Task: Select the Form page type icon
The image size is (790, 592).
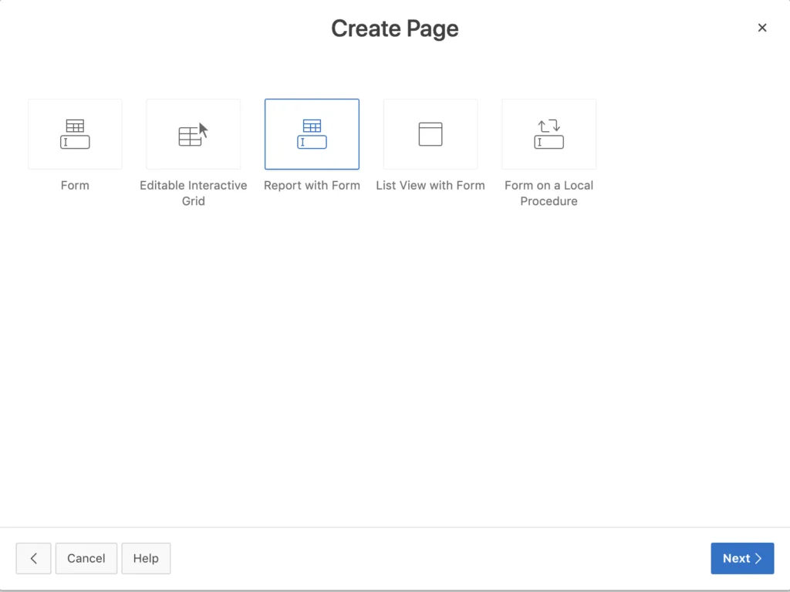Action: (x=75, y=134)
